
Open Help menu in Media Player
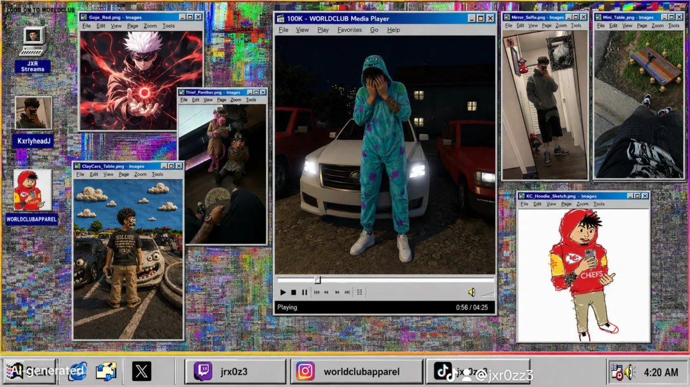coord(393,30)
